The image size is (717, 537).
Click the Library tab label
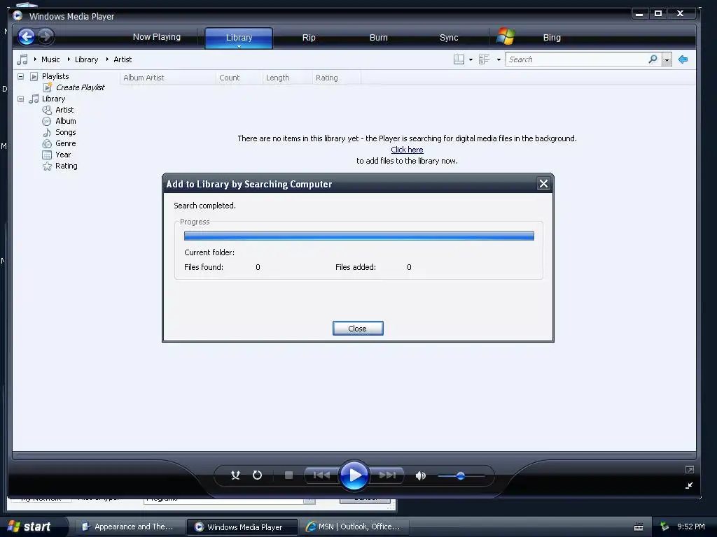point(239,37)
